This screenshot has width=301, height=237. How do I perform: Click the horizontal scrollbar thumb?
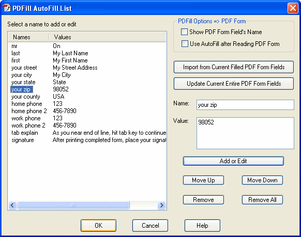(x=73, y=205)
